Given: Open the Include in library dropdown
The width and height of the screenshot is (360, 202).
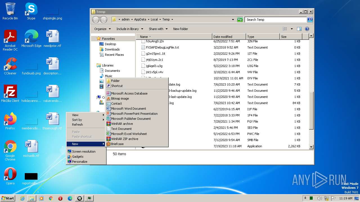Looking at the screenshot, I should 130,29.
